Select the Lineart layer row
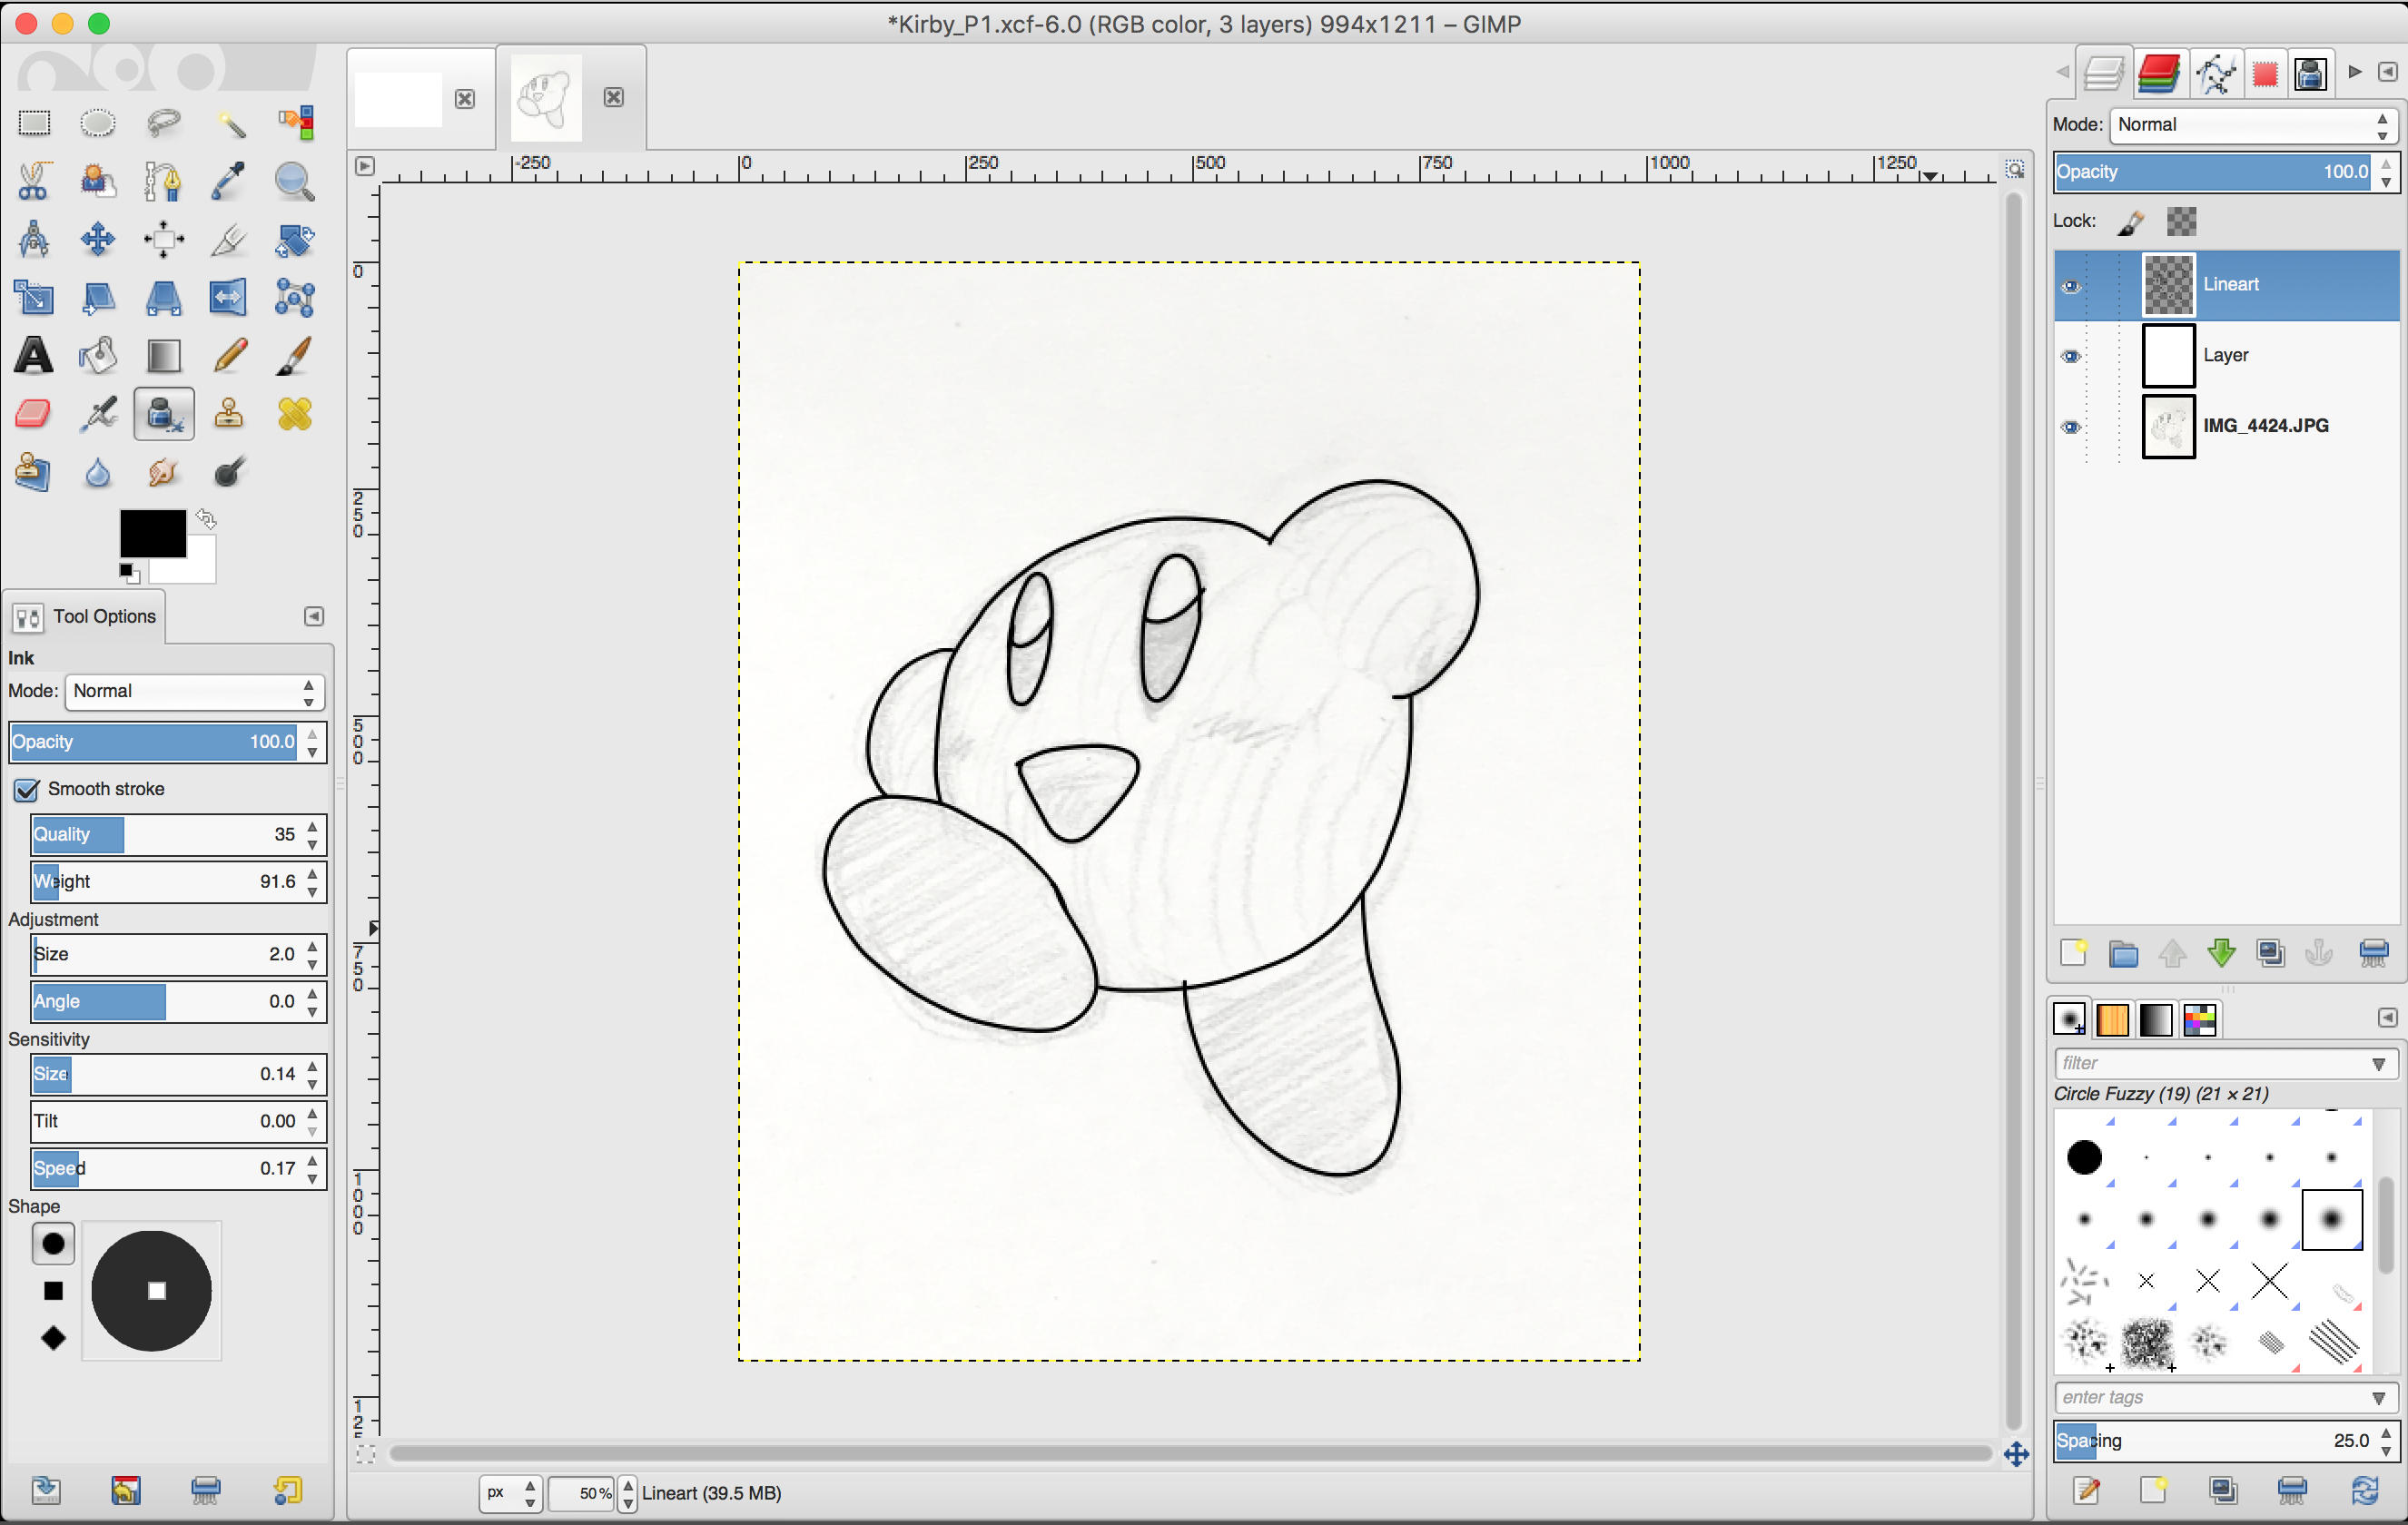This screenshot has height=1525, width=2408. tap(2226, 285)
